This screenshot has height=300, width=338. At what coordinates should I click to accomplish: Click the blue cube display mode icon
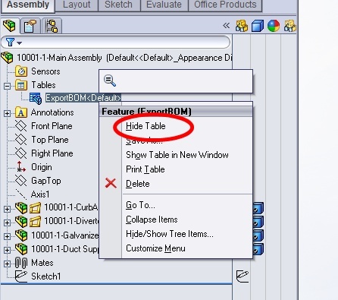pos(258,26)
